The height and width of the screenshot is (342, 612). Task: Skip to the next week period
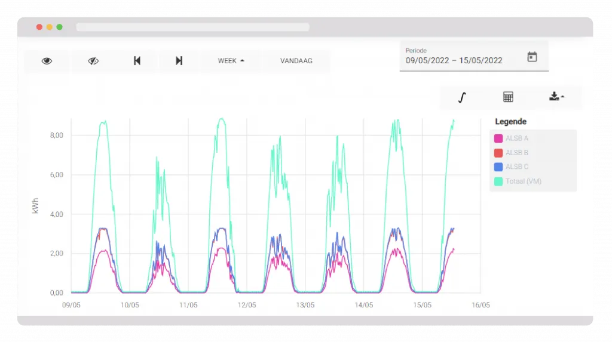point(179,61)
